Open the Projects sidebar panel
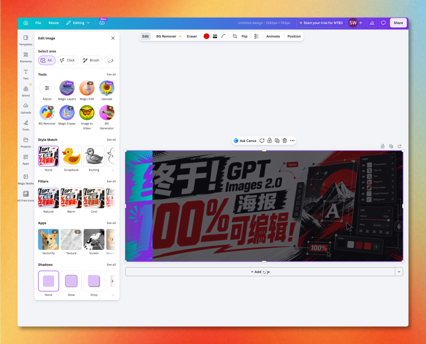The height and width of the screenshot is (344, 426). click(x=26, y=143)
